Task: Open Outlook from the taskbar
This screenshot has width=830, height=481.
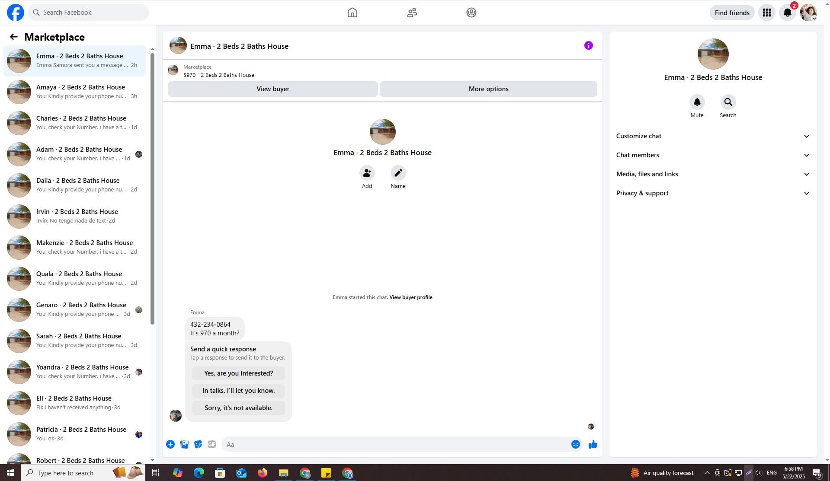Action: tap(241, 473)
